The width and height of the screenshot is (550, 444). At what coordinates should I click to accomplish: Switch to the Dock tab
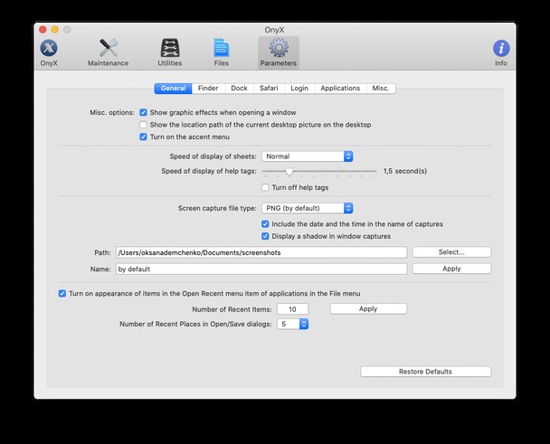click(x=239, y=89)
